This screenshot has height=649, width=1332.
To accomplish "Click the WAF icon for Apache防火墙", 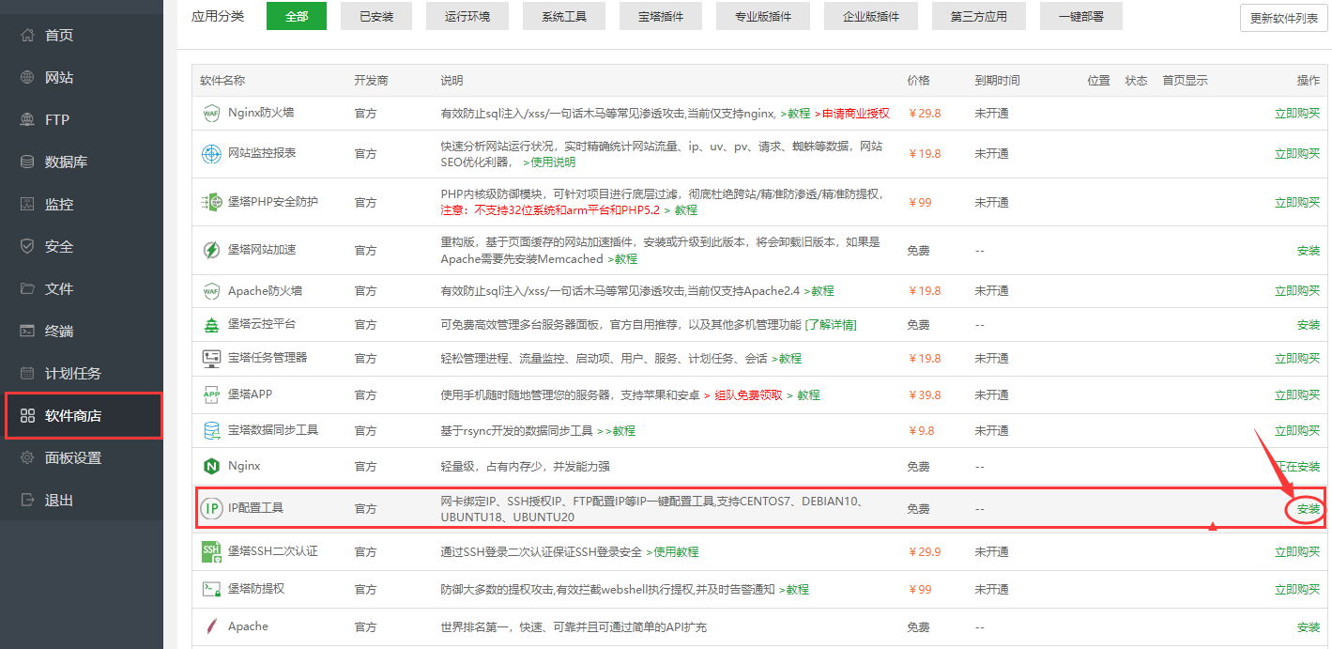I will coord(211,291).
